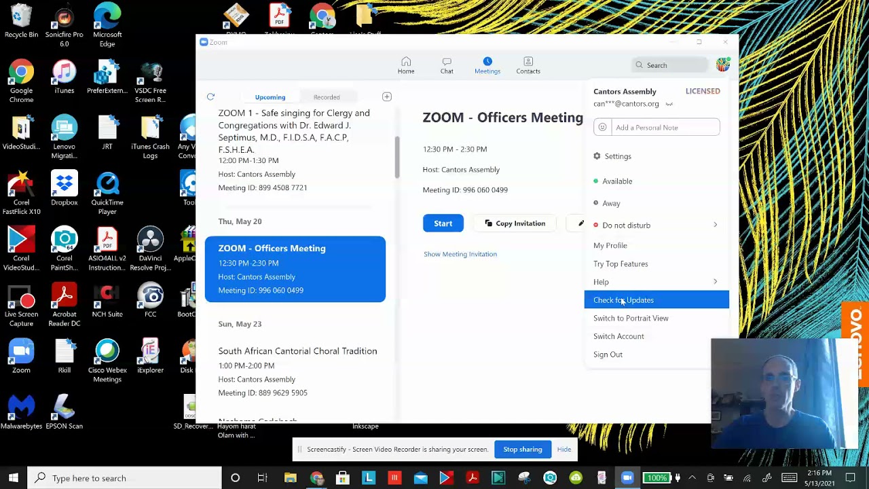Click the Show Meeting Invitation link

pyautogui.click(x=460, y=254)
